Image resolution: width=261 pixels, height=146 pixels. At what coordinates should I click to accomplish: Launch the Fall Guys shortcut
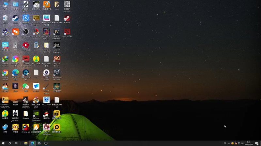(46, 18)
